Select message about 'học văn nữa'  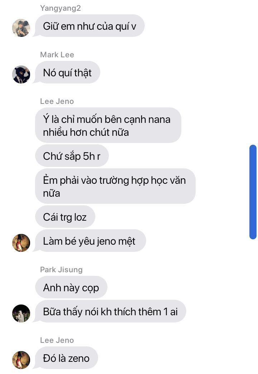click(x=115, y=186)
